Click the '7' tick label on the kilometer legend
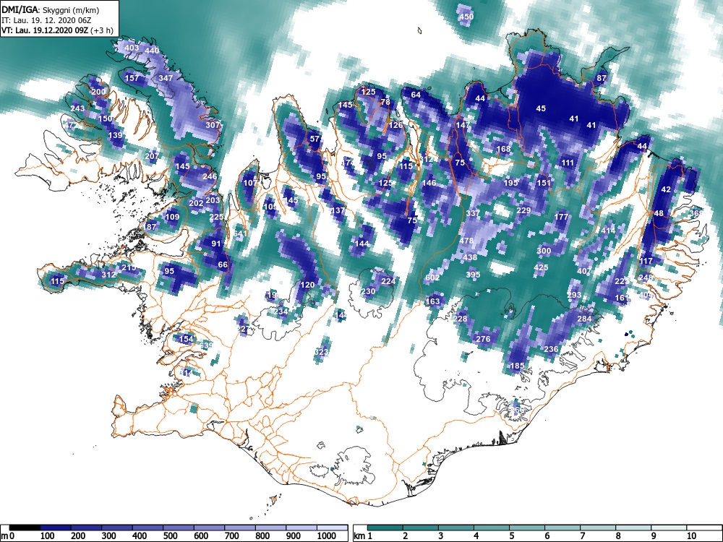 tap(583, 536)
